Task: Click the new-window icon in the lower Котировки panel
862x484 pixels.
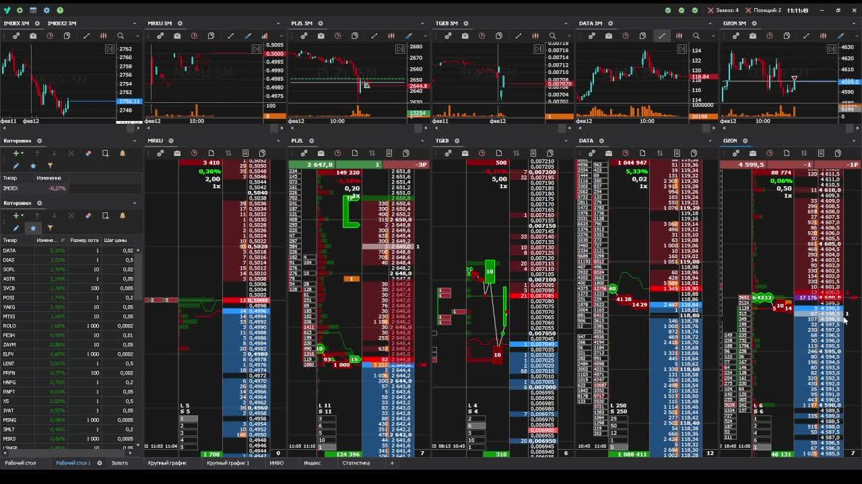Action: click(x=105, y=215)
